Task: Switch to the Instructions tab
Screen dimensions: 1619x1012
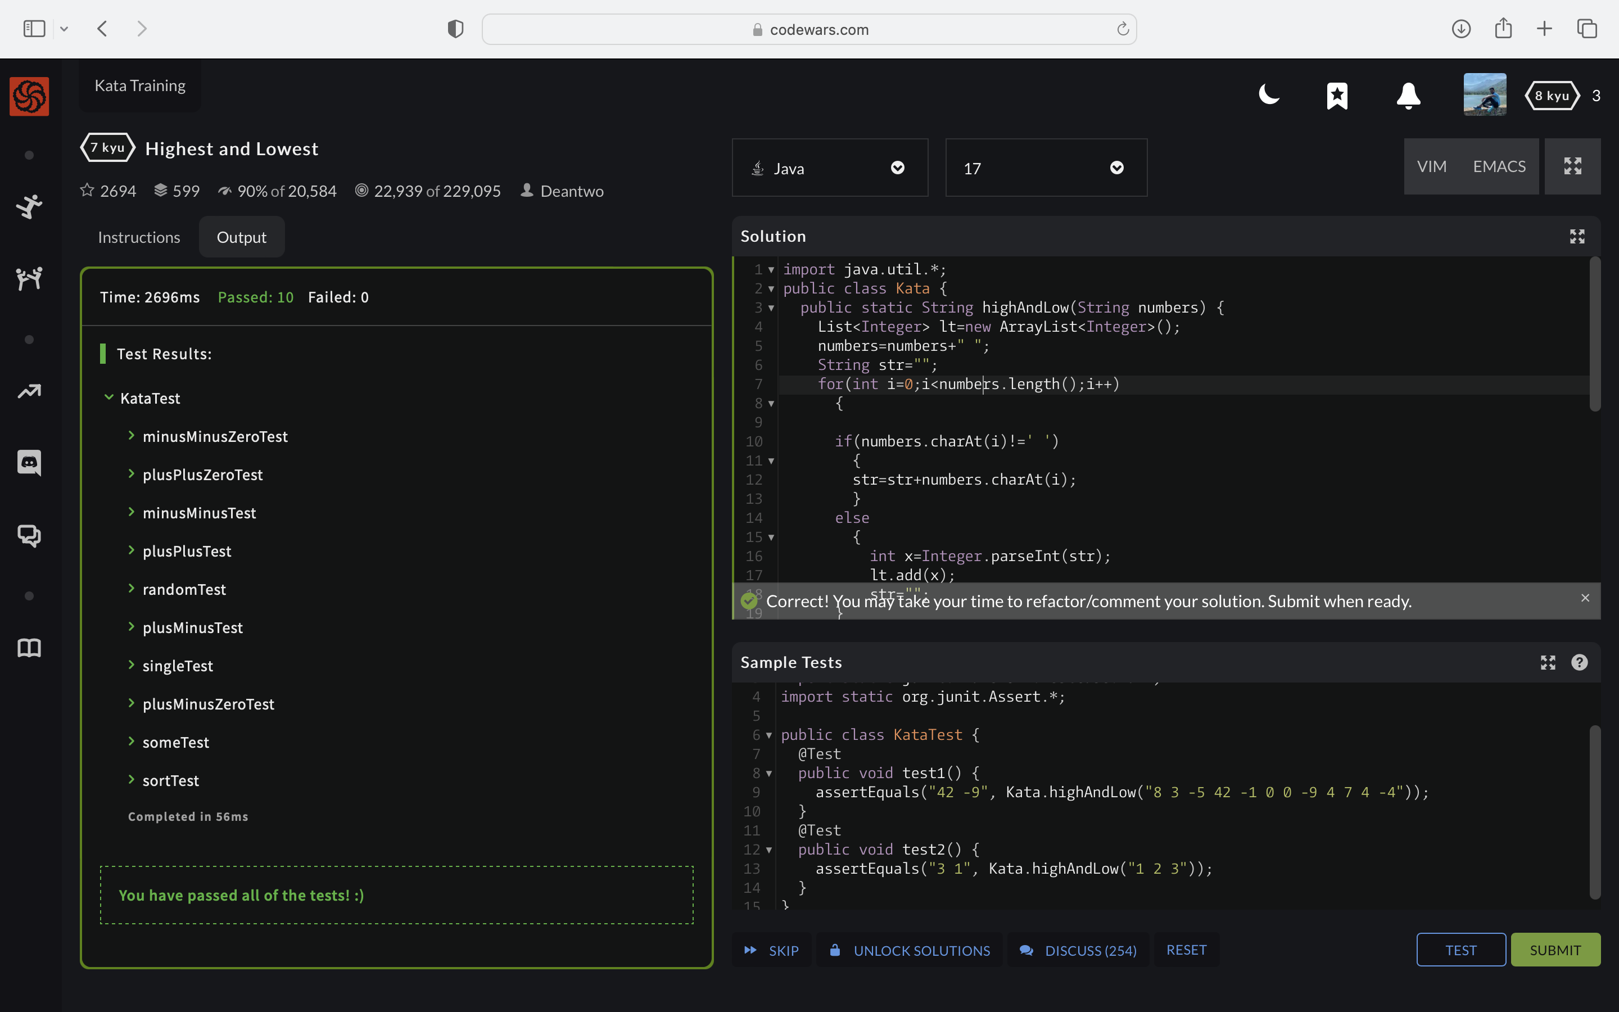Action: click(x=139, y=237)
